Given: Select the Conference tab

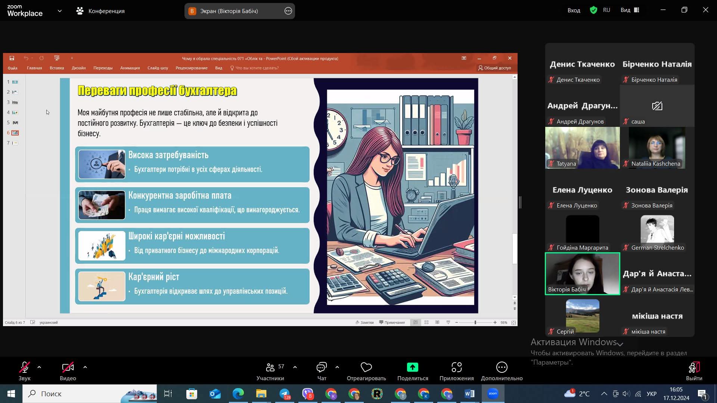Looking at the screenshot, I should pyautogui.click(x=101, y=11).
